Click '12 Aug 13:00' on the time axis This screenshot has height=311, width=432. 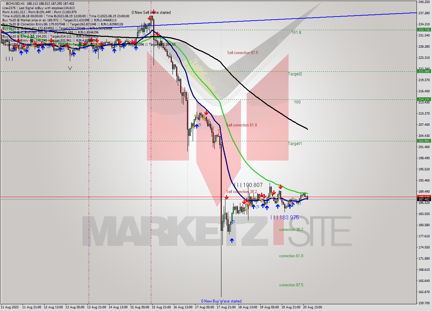point(53,307)
